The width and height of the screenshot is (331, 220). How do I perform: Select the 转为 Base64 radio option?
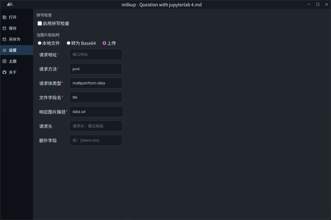pos(68,43)
